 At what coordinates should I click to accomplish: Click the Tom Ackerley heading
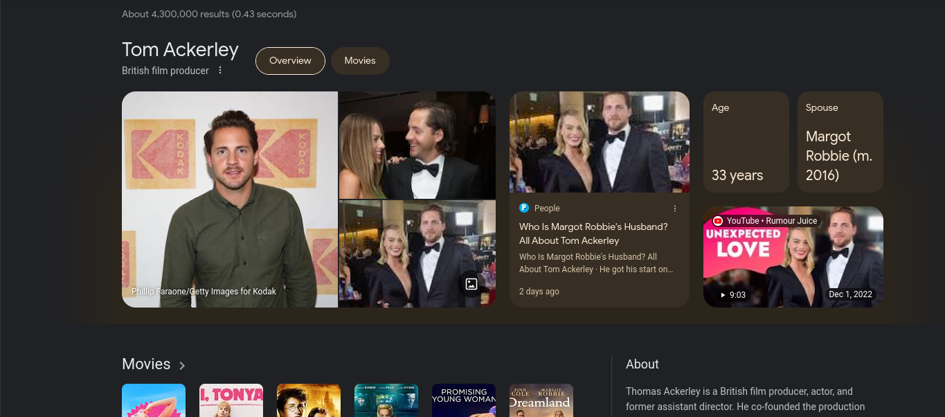tap(180, 50)
